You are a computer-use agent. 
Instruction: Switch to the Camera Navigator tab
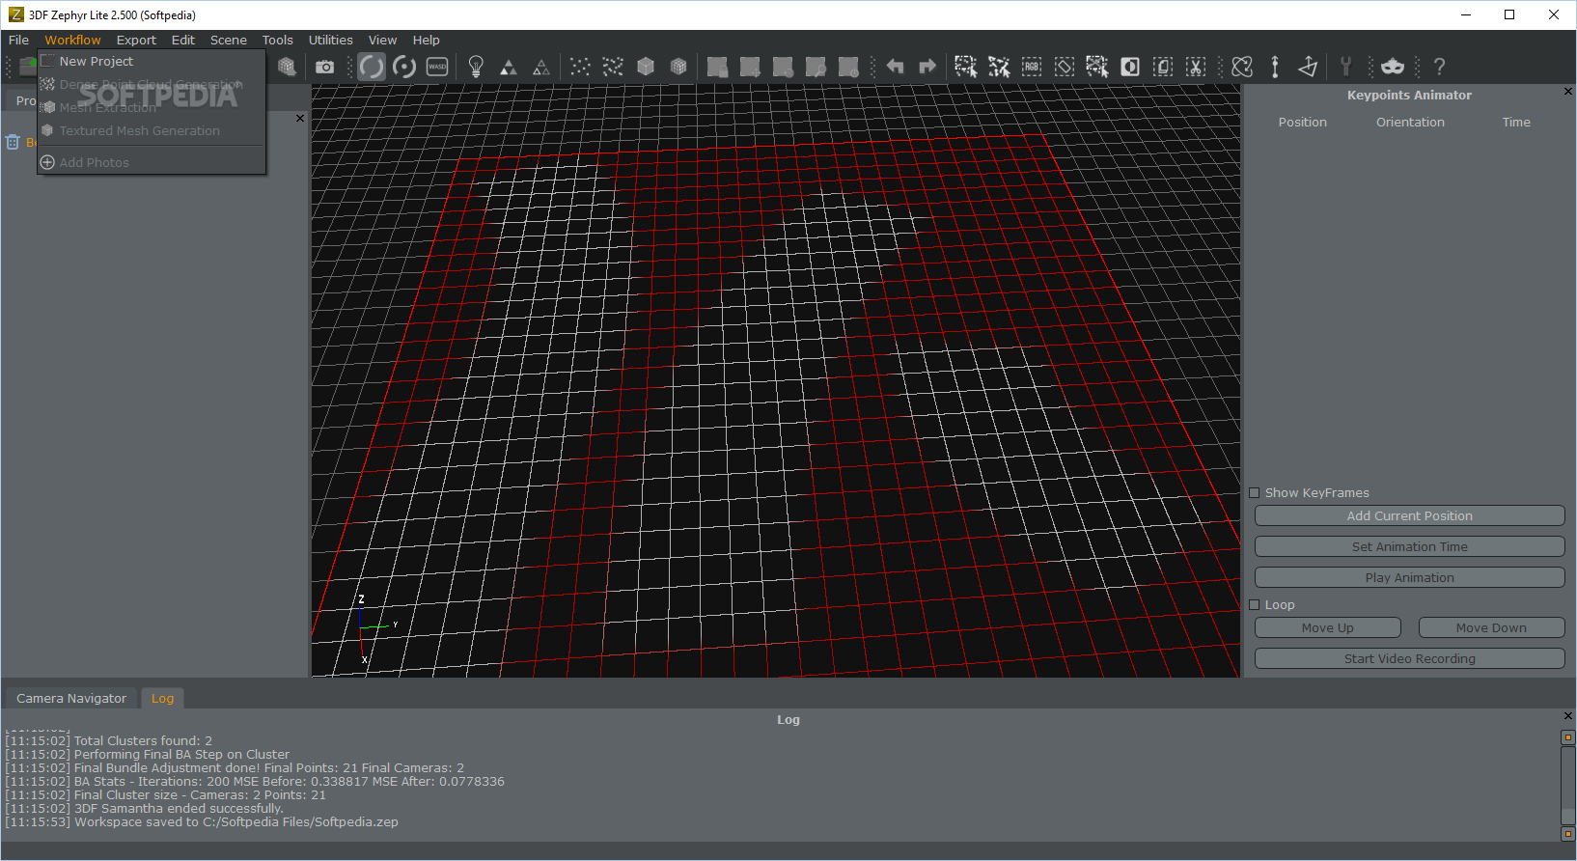(x=71, y=698)
